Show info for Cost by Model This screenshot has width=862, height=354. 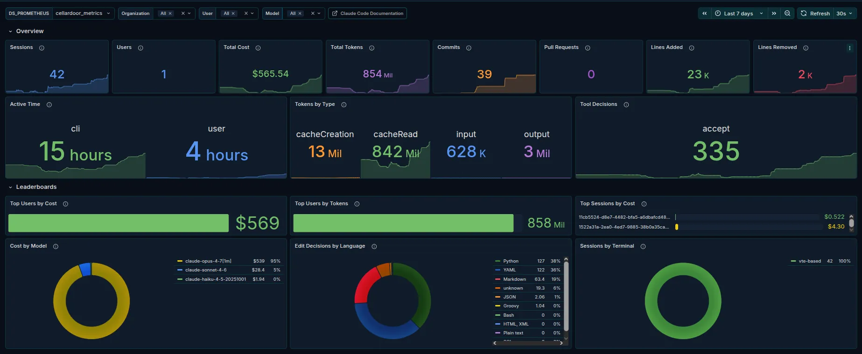(56, 246)
